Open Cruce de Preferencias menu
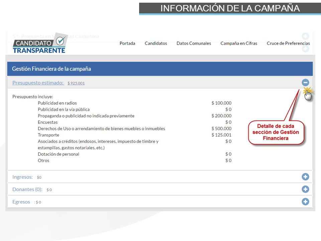The height and width of the screenshot is (241, 321). click(288, 44)
